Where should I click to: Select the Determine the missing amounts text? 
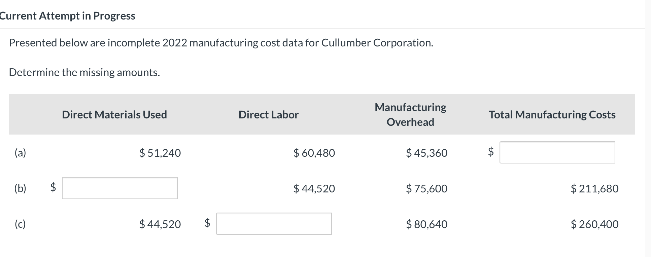click(84, 72)
